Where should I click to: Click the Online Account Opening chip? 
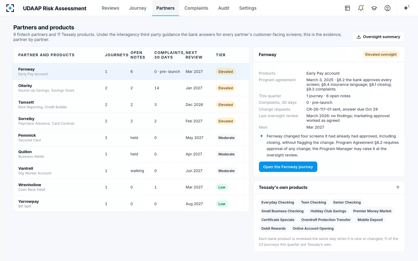tap(313, 229)
